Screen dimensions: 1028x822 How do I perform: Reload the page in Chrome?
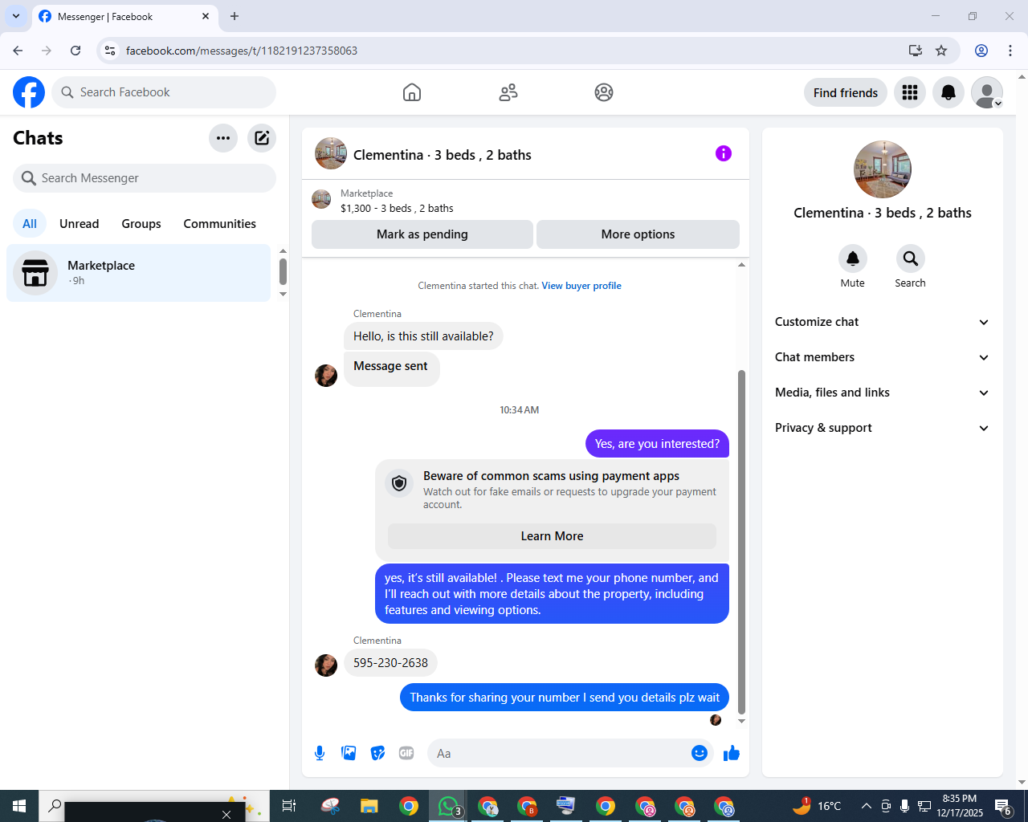75,51
